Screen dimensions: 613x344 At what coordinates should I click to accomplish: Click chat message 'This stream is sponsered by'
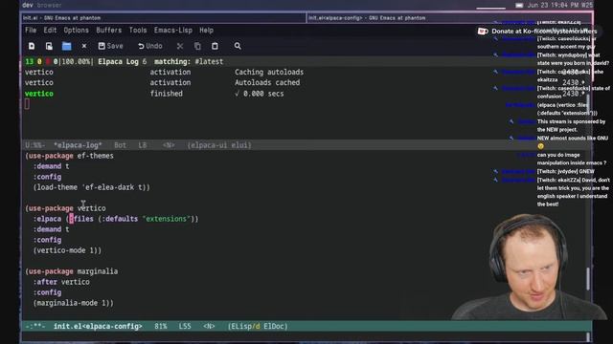pyautogui.click(x=571, y=125)
